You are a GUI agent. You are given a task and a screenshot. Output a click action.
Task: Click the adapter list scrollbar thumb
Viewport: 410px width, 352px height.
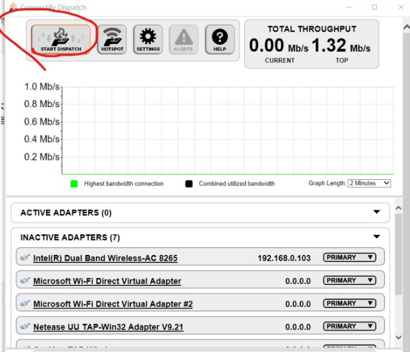click(398, 254)
